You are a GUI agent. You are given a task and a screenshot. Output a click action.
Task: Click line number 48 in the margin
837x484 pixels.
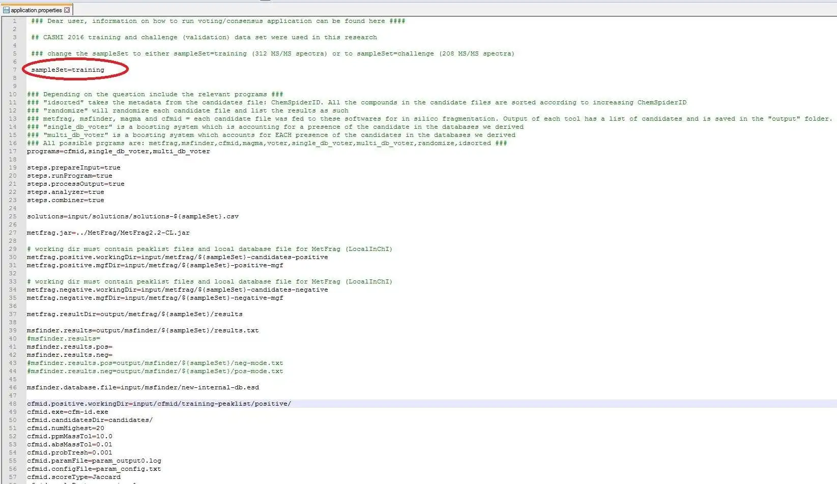13,404
